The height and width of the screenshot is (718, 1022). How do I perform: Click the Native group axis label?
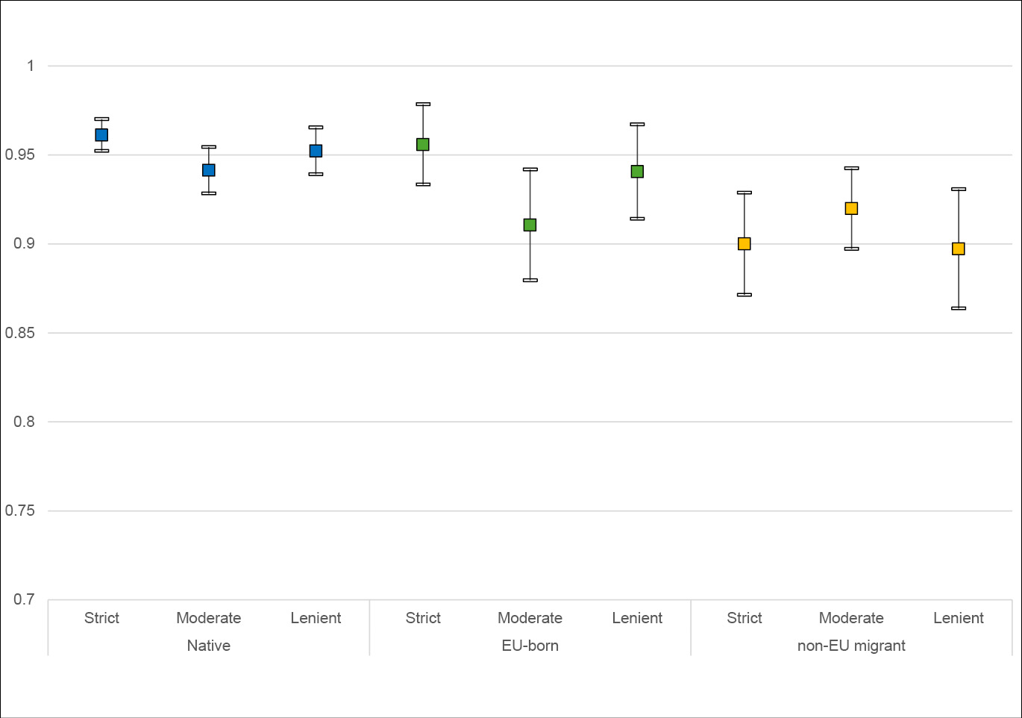pyautogui.click(x=209, y=646)
